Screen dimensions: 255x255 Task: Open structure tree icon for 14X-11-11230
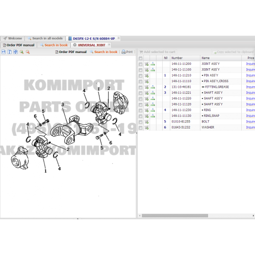(152, 110)
